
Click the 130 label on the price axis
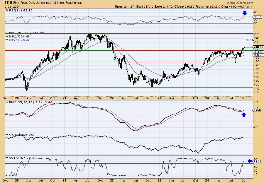click(257, 81)
